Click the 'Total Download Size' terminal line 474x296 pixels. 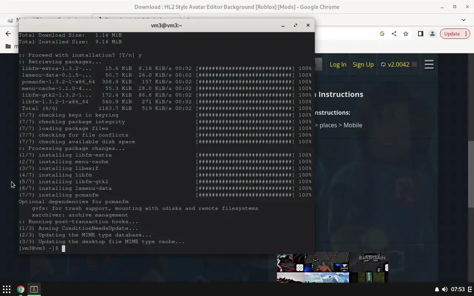point(70,35)
